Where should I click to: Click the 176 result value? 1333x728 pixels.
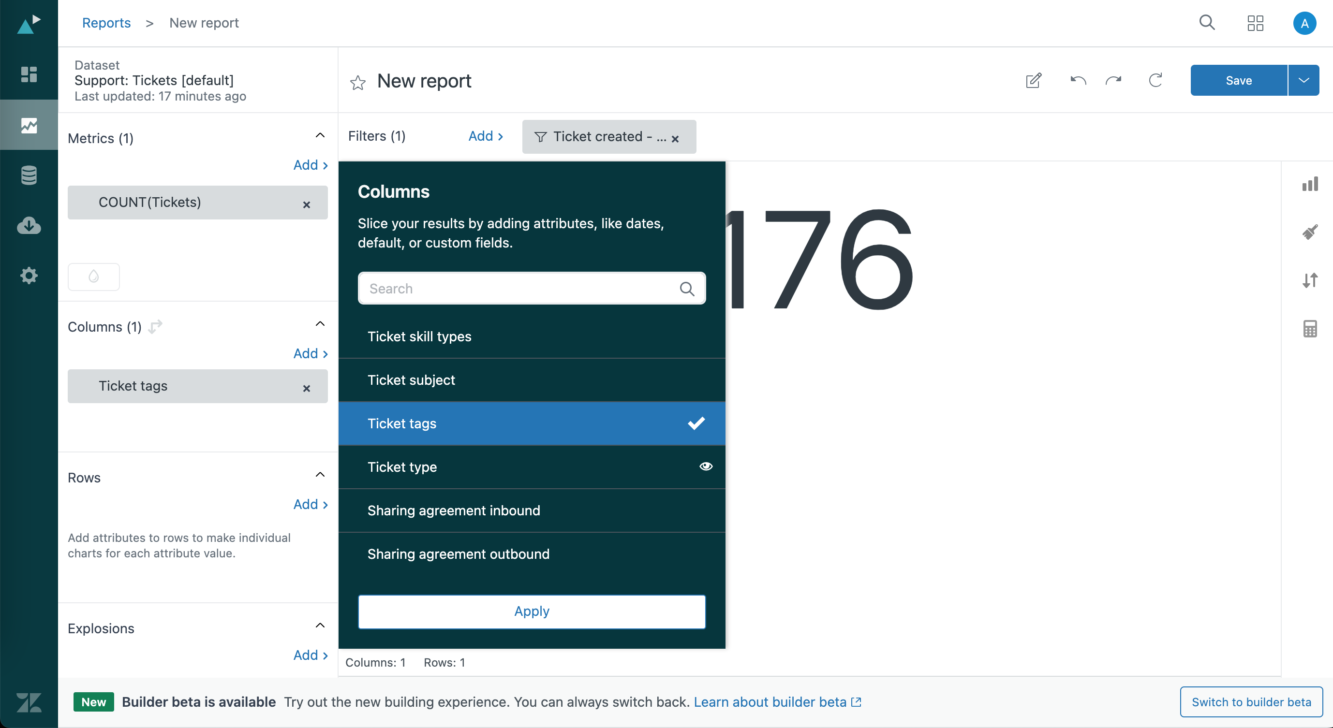pos(821,259)
